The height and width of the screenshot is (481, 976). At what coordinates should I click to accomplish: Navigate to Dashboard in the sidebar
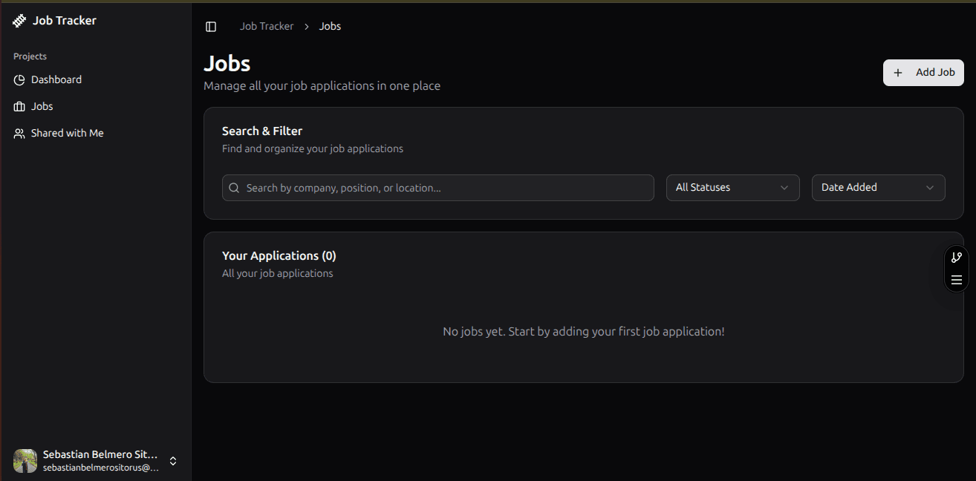tap(56, 79)
